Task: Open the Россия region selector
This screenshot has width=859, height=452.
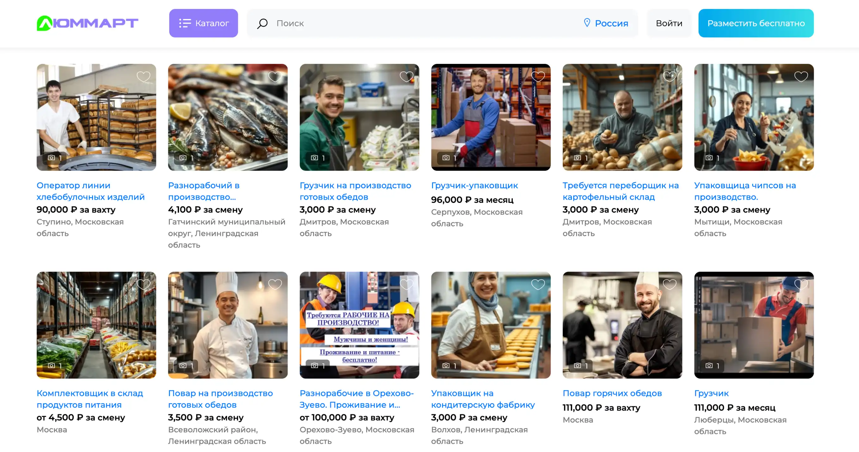Action: tap(611, 23)
